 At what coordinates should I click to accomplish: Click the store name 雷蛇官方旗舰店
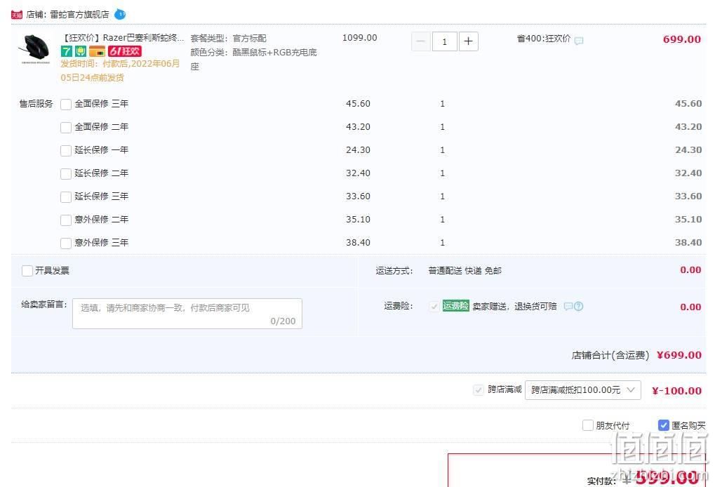(80, 15)
